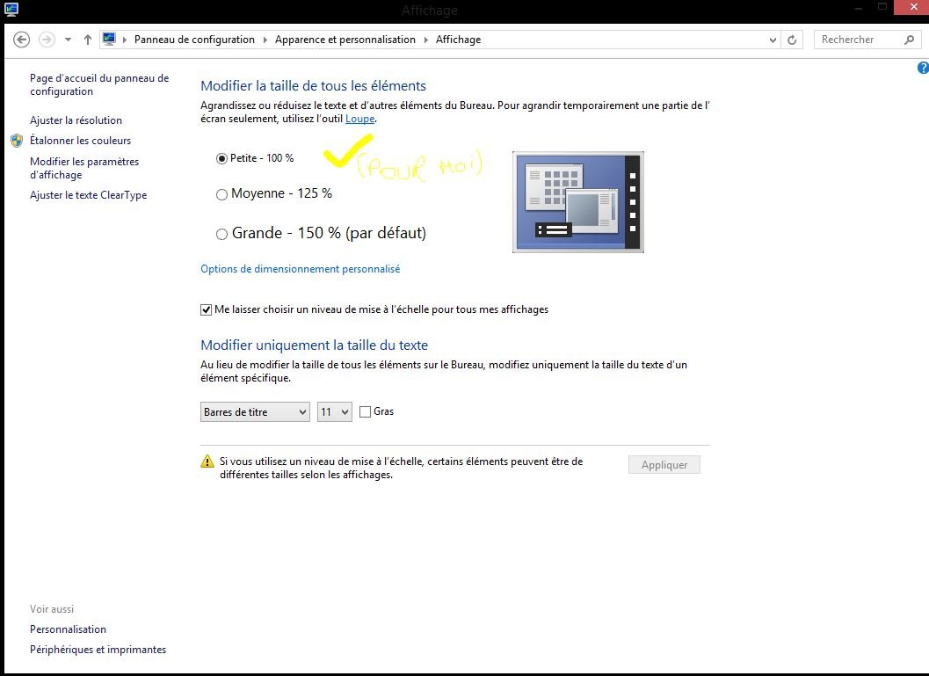929x676 pixels.
Task: Open the font size 11 dropdown
Action: pos(335,411)
